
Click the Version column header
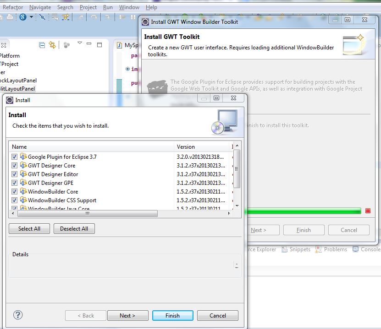pos(201,147)
